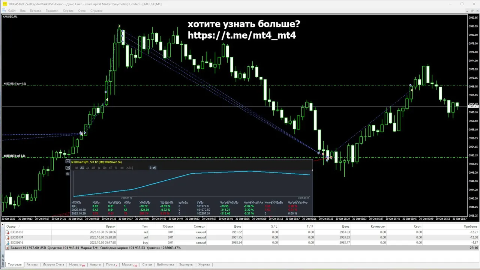The image size is (480, 270).
Task: Click total profit -29.16 in balance row
Action: point(474,248)
